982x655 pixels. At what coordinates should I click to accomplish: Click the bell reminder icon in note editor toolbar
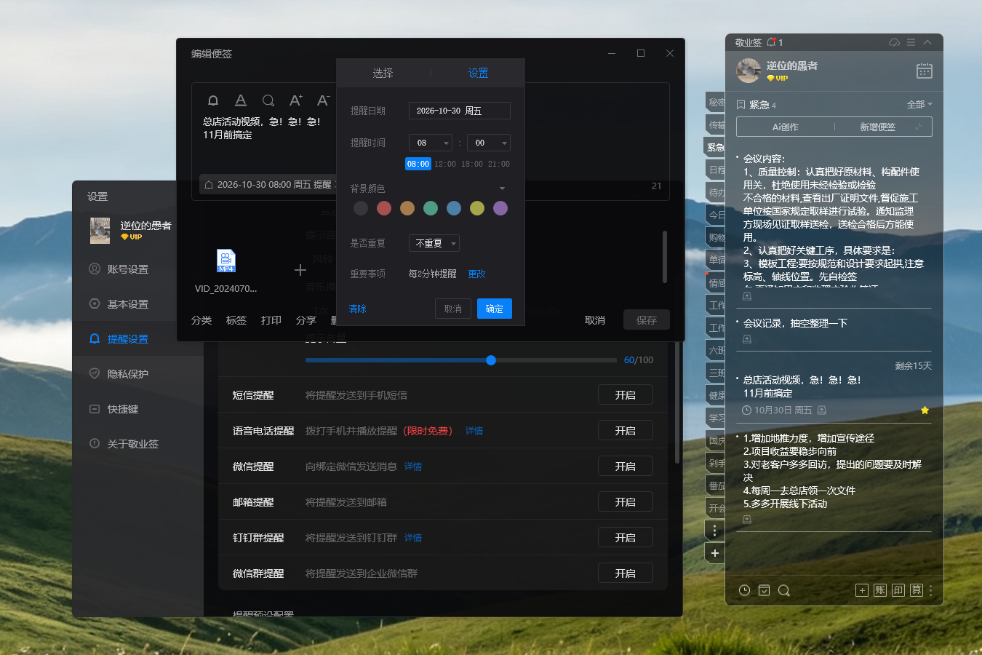[x=213, y=100]
